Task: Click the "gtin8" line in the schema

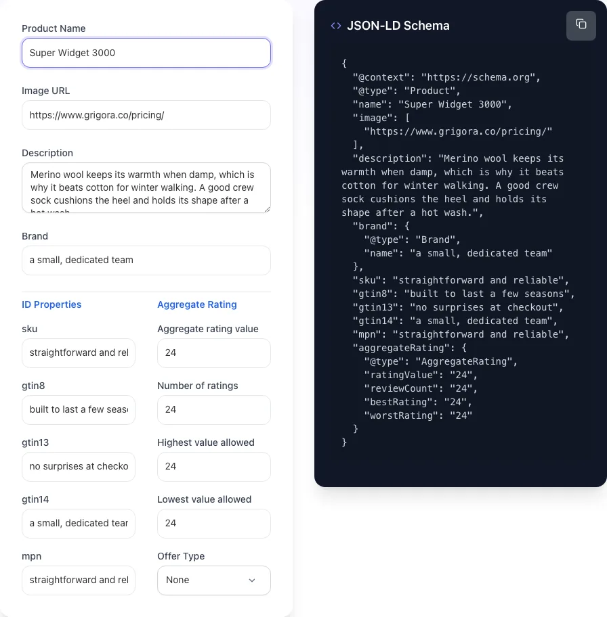Action: (463, 294)
